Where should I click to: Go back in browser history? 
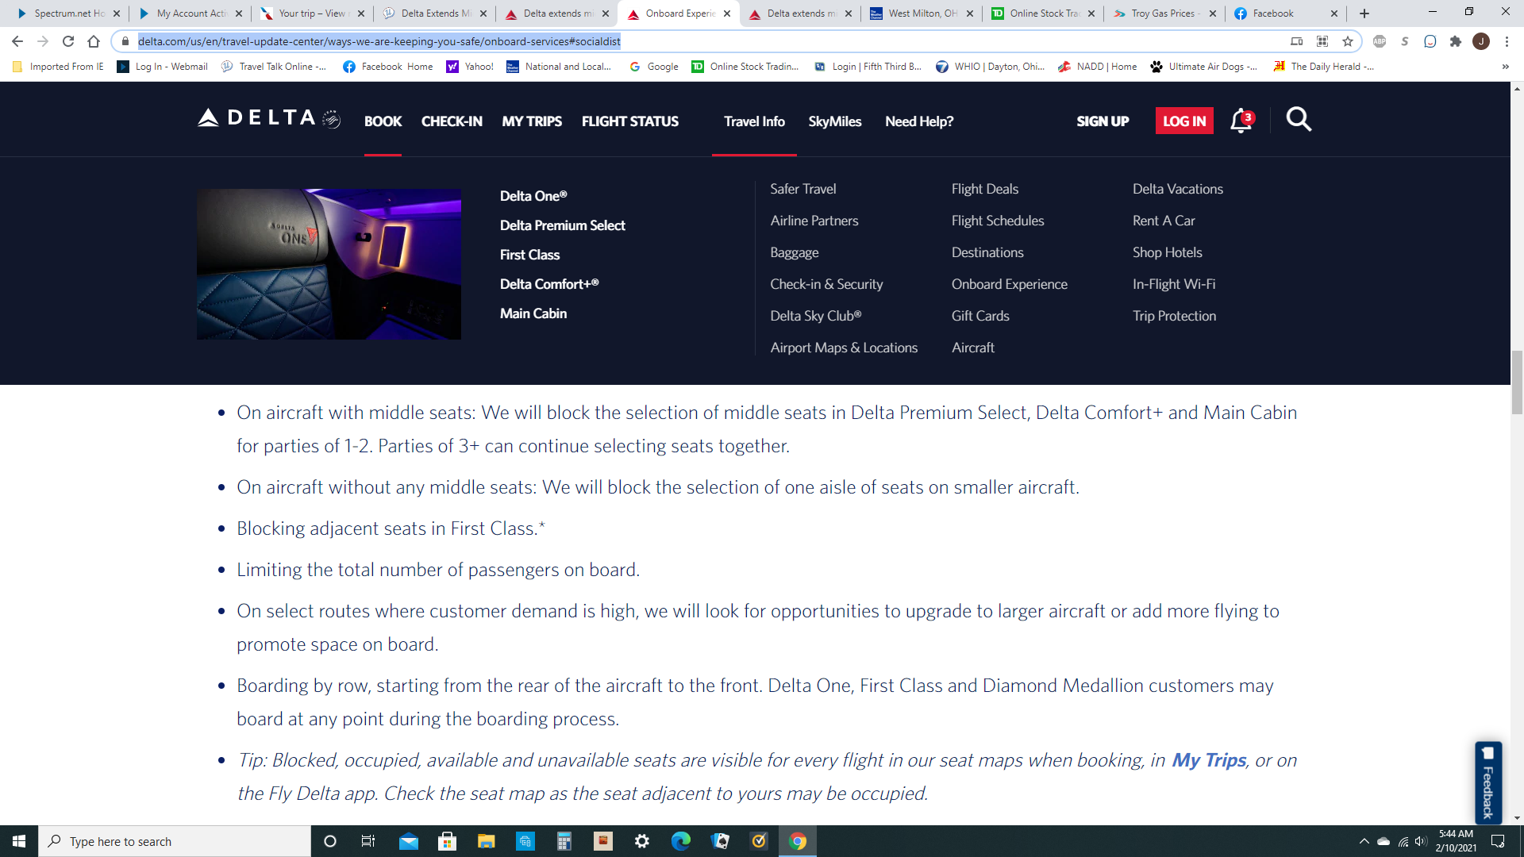point(17,41)
